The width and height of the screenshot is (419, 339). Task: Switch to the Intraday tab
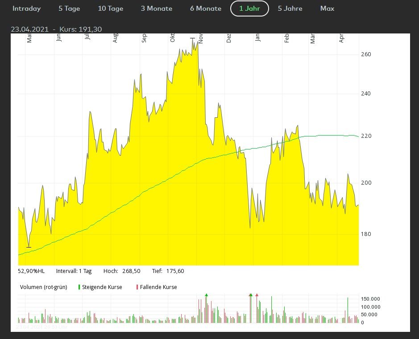[x=26, y=8]
